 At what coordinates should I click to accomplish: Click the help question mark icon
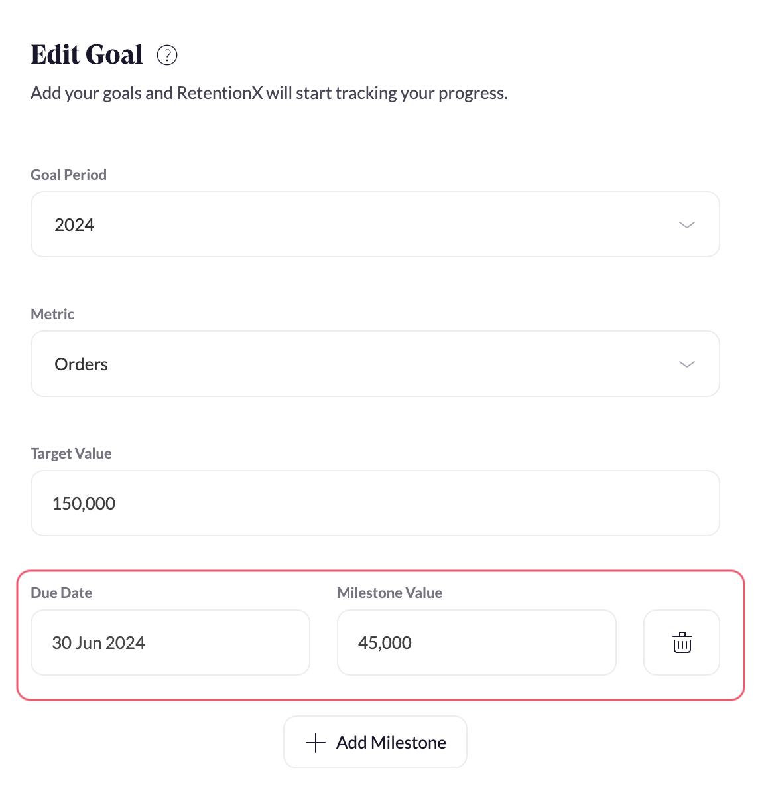click(167, 55)
